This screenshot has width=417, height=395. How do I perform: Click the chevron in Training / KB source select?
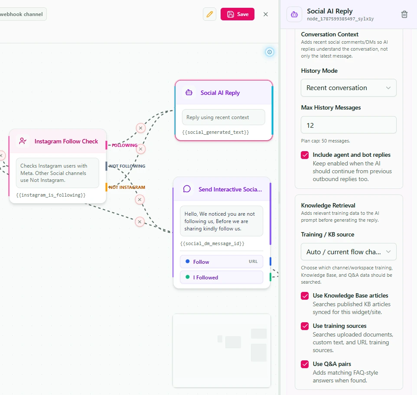click(x=388, y=252)
